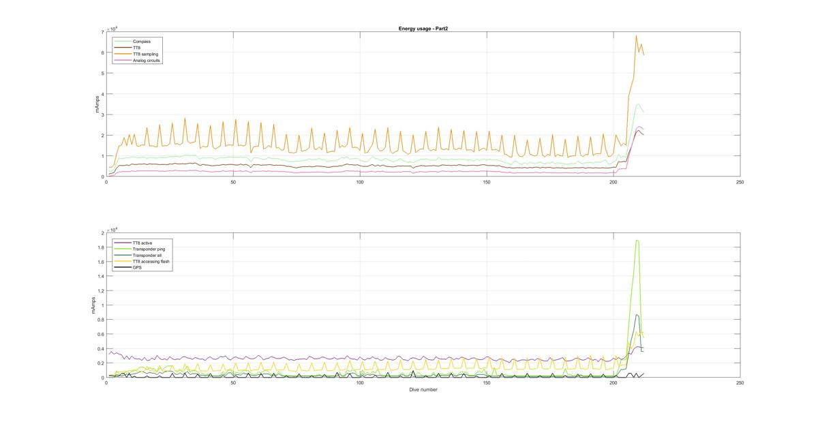The height and width of the screenshot is (424, 818).
Task: Click tick label 0.6 on lower plot y-axis
Action: (101, 335)
